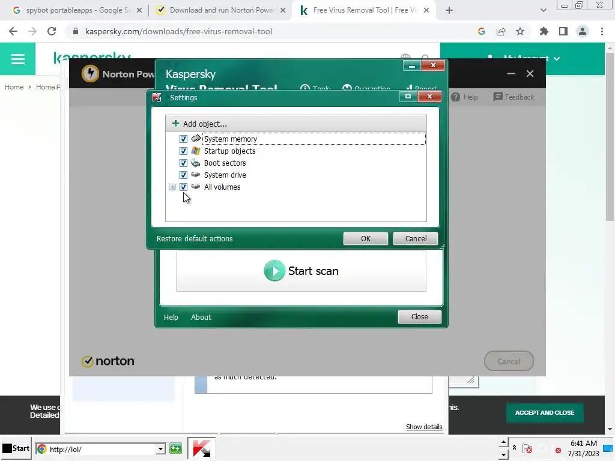
Task: Go forward in browser history
Action: click(32, 31)
